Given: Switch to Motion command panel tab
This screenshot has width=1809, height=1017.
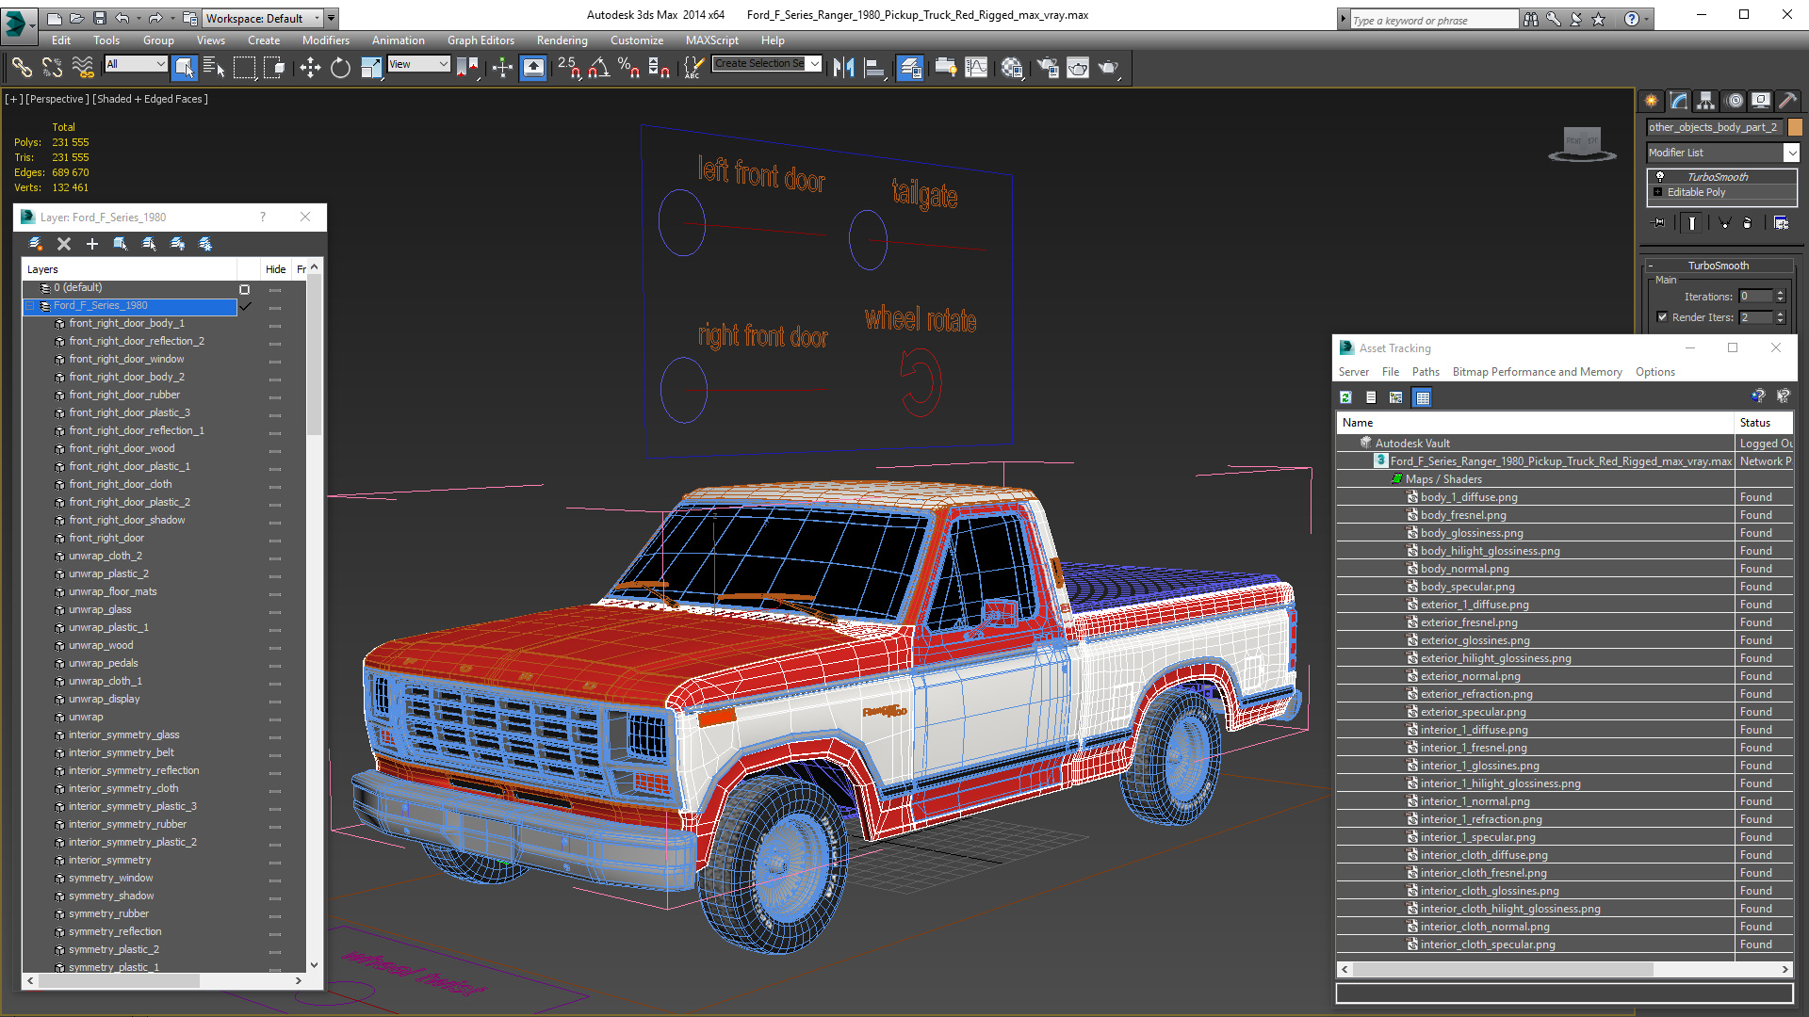Looking at the screenshot, I should tap(1734, 101).
